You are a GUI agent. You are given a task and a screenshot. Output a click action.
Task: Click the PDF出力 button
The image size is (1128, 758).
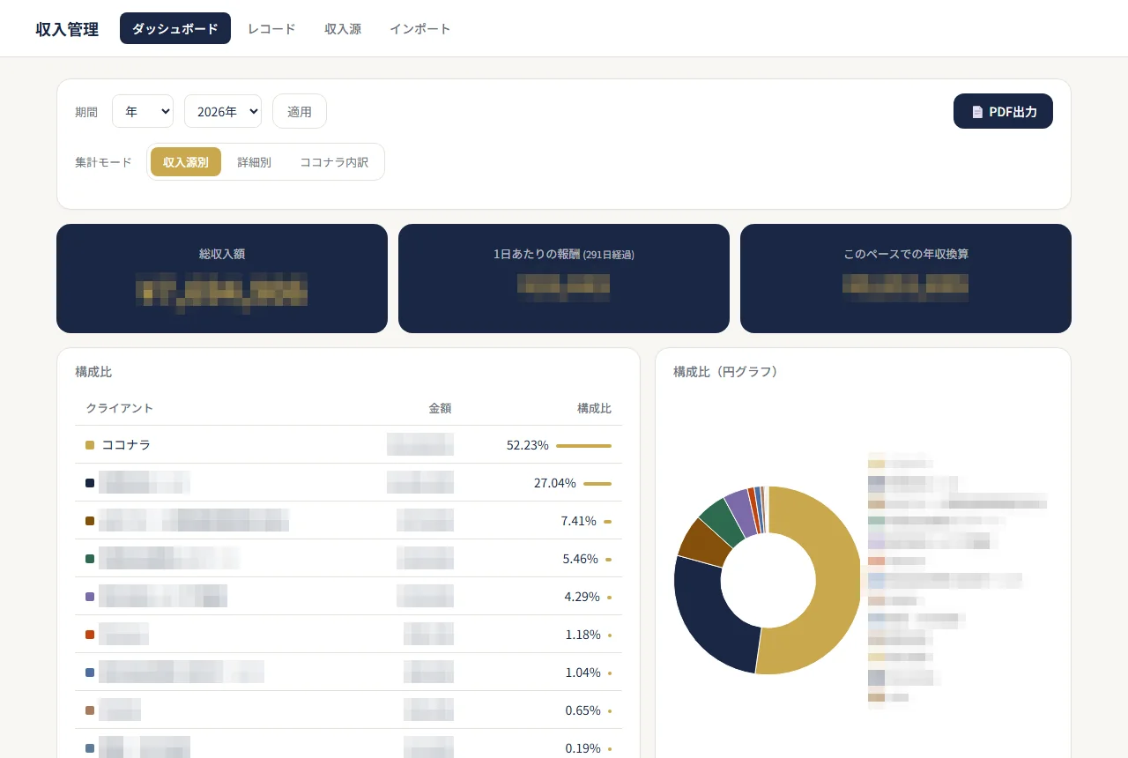pyautogui.click(x=1003, y=111)
